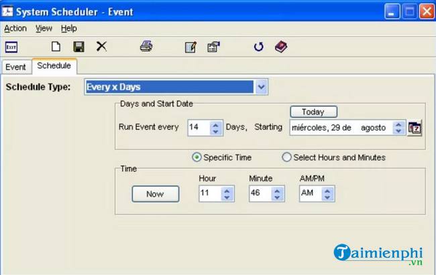Create a new event with blank page icon
Screen dimensions: 436x275
[x=56, y=46]
